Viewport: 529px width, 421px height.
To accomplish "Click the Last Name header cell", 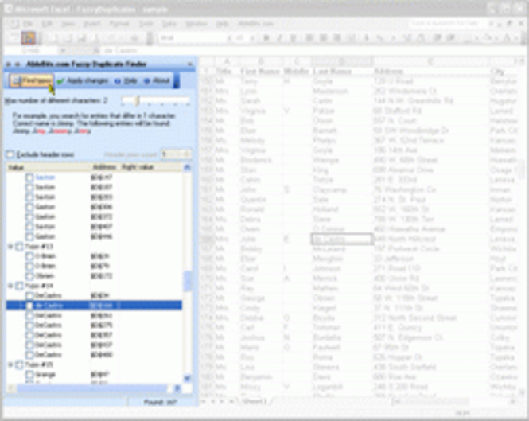I will click(x=342, y=72).
